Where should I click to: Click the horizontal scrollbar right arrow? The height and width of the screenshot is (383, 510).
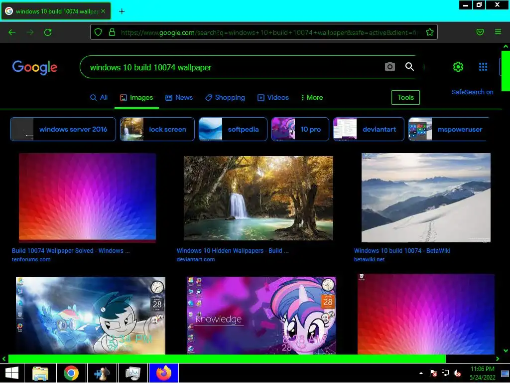click(498, 359)
